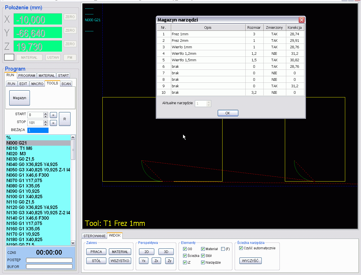Viewport: 361px width, 275px height.
Task: Click the USTAW button
Action: pyautogui.click(x=53, y=57)
